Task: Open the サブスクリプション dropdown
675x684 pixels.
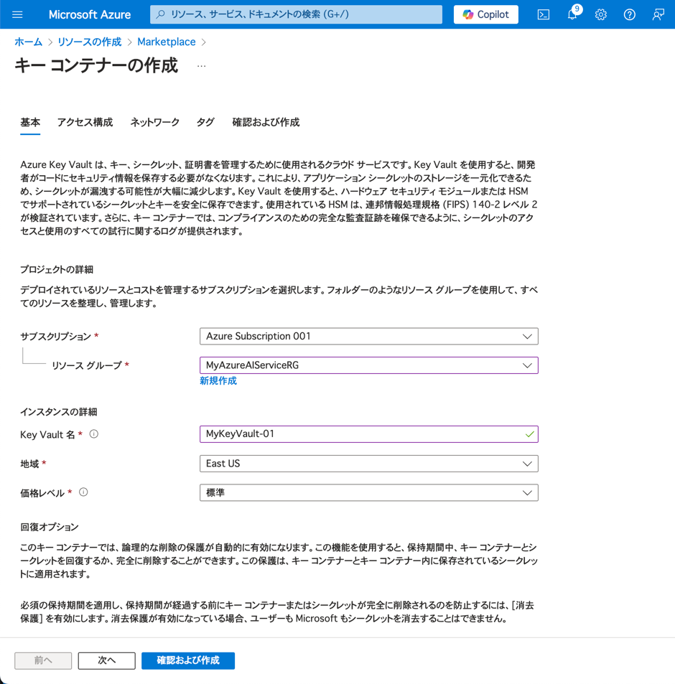Action: pos(368,337)
